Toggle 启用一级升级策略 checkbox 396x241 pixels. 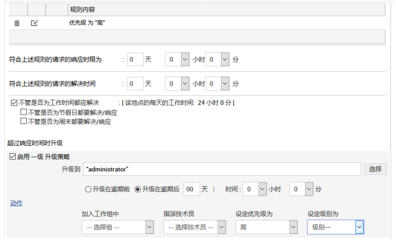coord(12,157)
